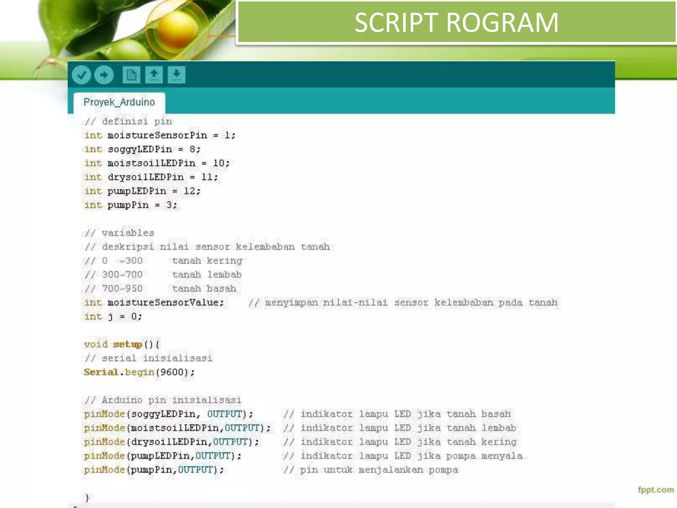Click '// Arduino pin inisialisasi' comment
Screen dimensions: 677x508
click(163, 400)
